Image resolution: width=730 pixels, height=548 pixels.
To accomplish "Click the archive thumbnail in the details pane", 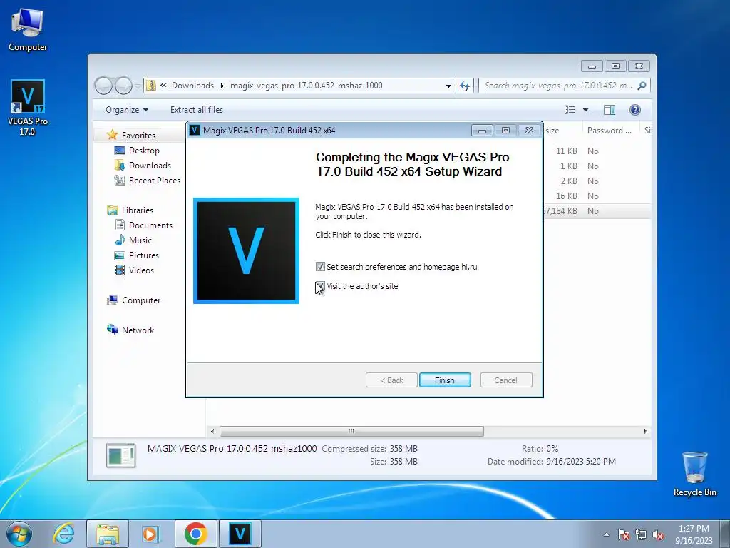I will click(x=120, y=455).
